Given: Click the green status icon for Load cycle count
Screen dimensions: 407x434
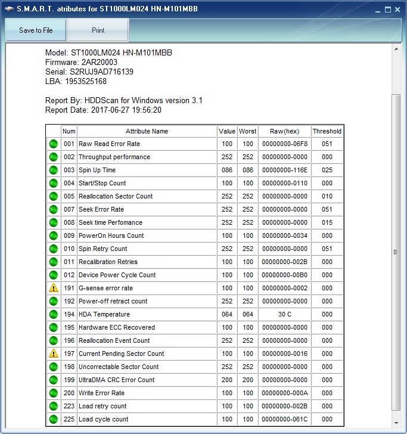Looking at the screenshot, I should 54,419.
